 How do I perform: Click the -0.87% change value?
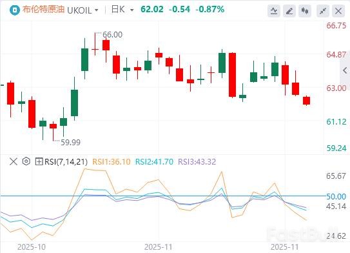point(210,10)
